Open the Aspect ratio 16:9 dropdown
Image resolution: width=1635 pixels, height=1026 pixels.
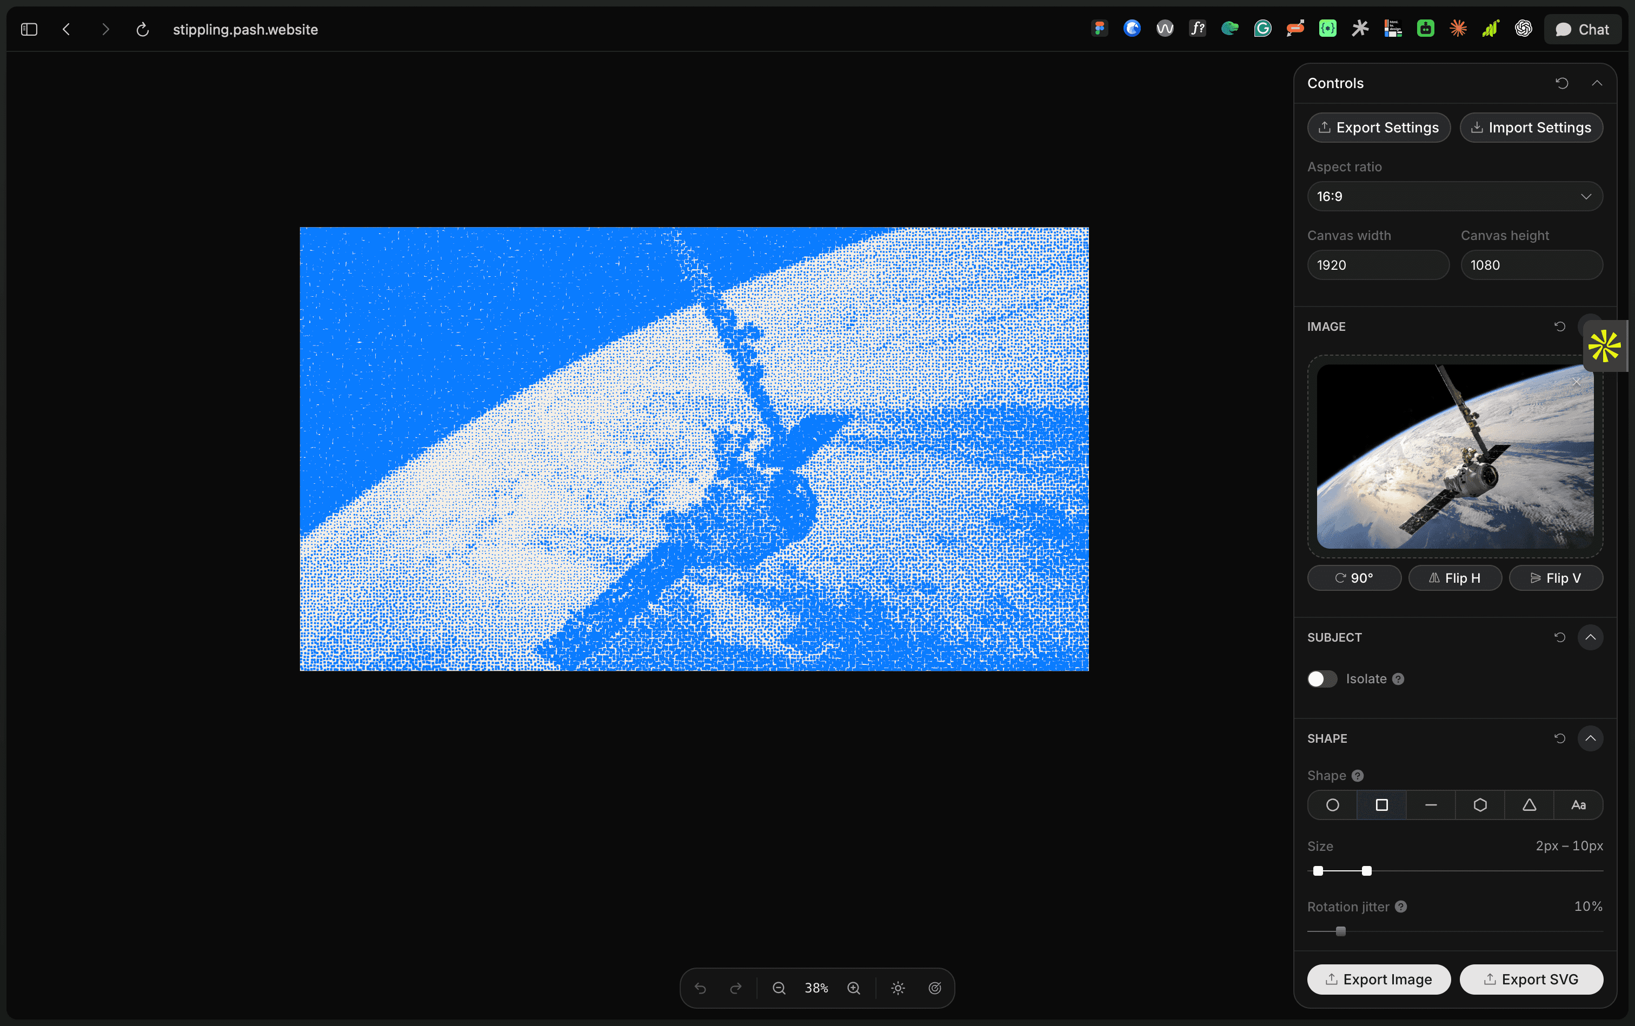point(1454,196)
